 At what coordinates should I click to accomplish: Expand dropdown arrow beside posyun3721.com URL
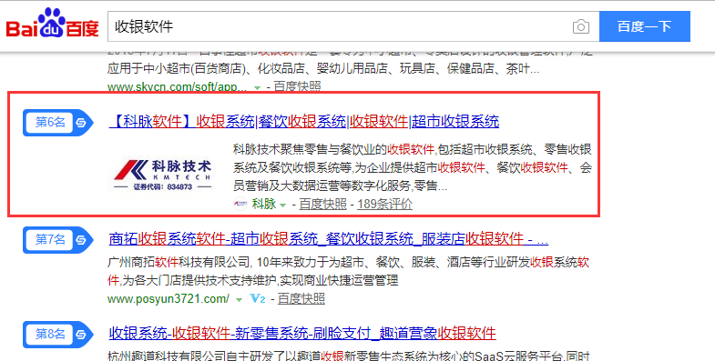pos(239,300)
